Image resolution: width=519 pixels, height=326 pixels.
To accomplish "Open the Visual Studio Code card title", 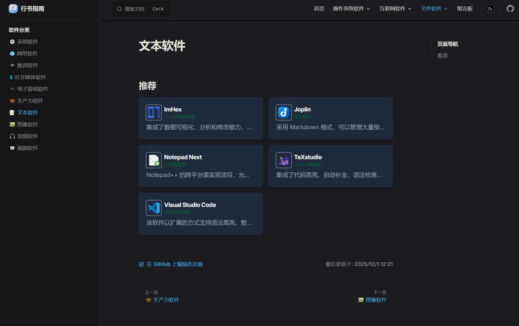I will pos(190,205).
